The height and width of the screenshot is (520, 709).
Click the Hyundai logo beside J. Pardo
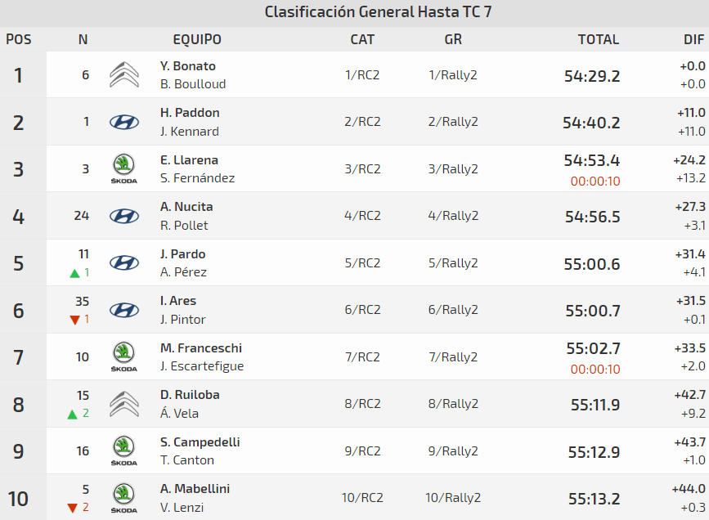click(x=124, y=263)
